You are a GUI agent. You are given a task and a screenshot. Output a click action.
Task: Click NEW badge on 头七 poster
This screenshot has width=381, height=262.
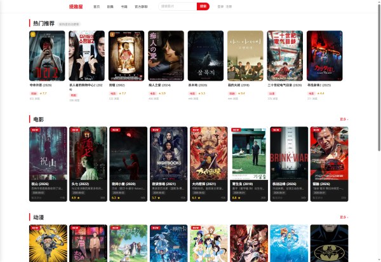(x=75, y=130)
